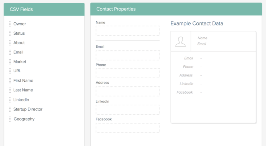Click the drag handle beside First Name
The image size is (266, 146).
pyautogui.click(x=10, y=81)
